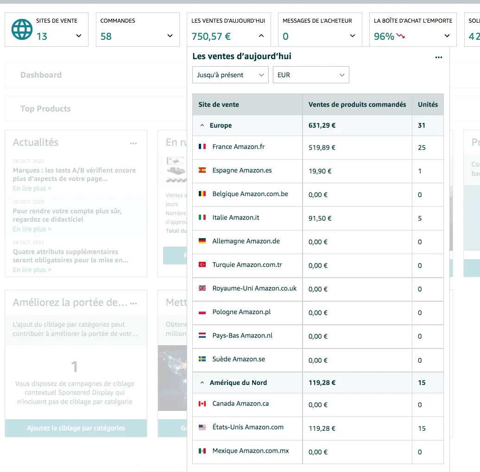Select Suède Amazon.se marketplace
The height and width of the screenshot is (472, 480).
[239, 359]
